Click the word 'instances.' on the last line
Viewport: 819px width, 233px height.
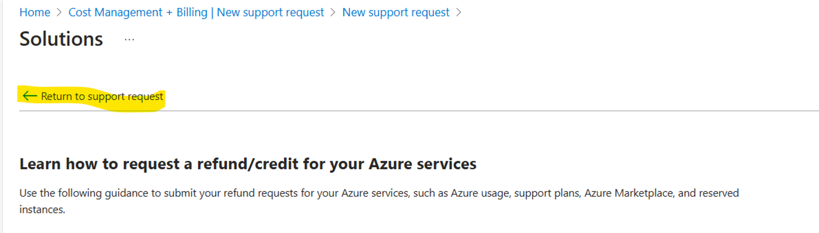[42, 210]
